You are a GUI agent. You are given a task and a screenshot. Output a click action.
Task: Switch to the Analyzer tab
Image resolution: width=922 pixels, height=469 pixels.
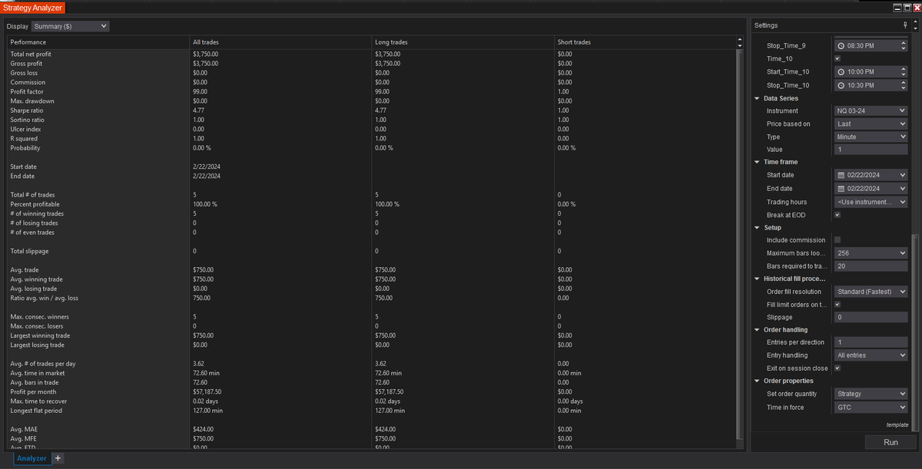32,458
